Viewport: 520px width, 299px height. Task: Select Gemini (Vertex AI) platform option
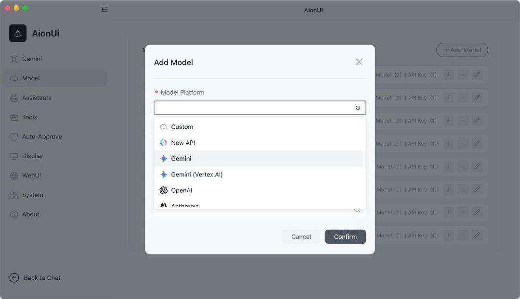259,174
